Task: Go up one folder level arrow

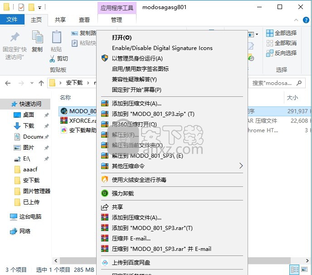Action: tap(41, 83)
